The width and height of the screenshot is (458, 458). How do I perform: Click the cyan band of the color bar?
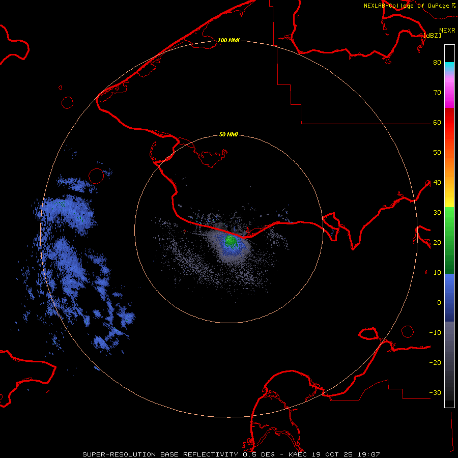tap(449, 67)
